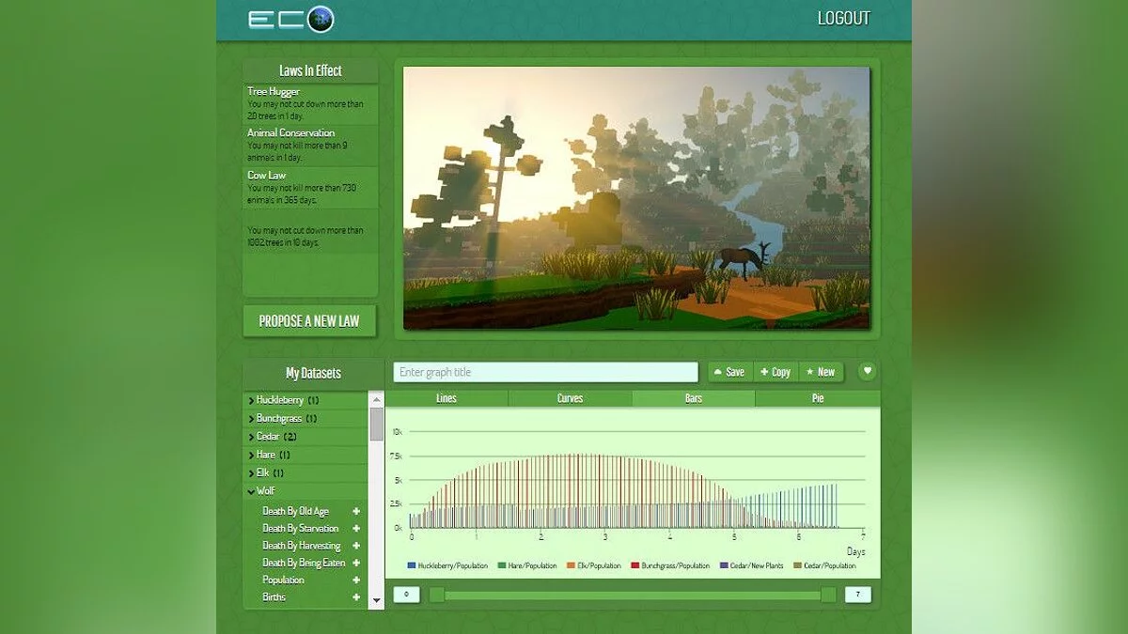Click the right handle of the day range slider
This screenshot has width=1128, height=634.
coord(828,595)
